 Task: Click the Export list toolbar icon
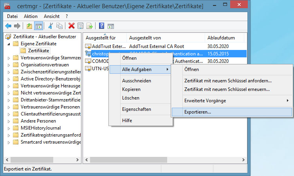click(90, 26)
